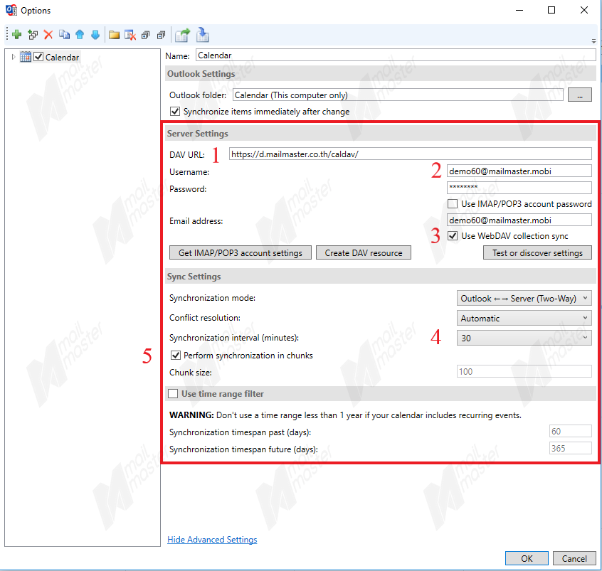The width and height of the screenshot is (602, 571).
Task: Browse Outlook folder with ellipsis button
Action: 580,95
